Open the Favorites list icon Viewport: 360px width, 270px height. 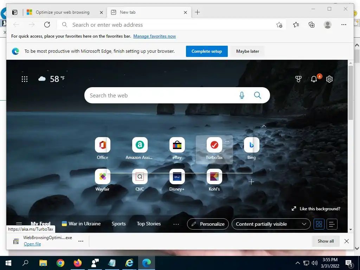click(x=296, y=25)
